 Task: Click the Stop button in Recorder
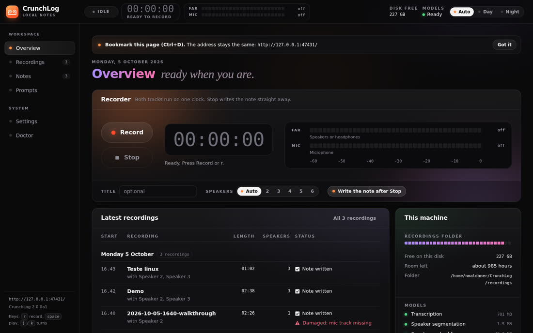(127, 157)
